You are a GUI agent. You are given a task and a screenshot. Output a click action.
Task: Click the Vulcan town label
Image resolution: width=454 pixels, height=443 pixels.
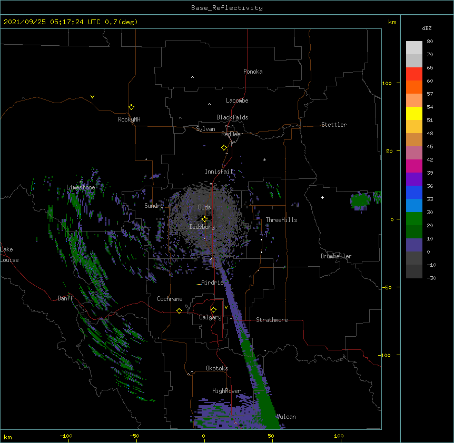click(x=286, y=417)
